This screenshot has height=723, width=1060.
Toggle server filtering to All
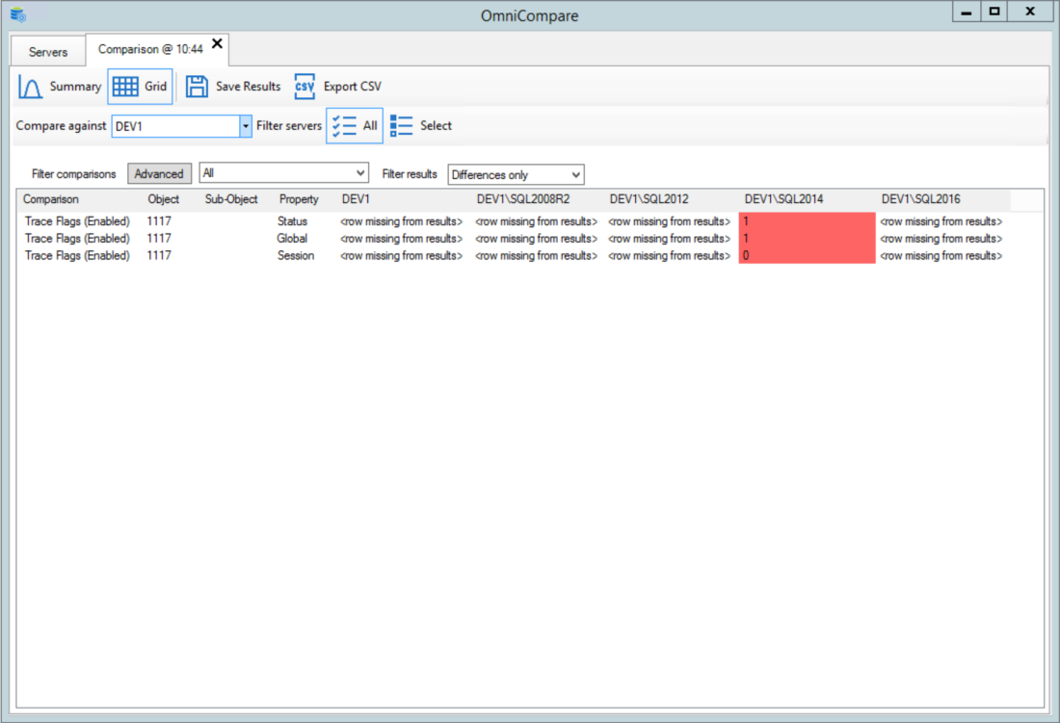[354, 125]
